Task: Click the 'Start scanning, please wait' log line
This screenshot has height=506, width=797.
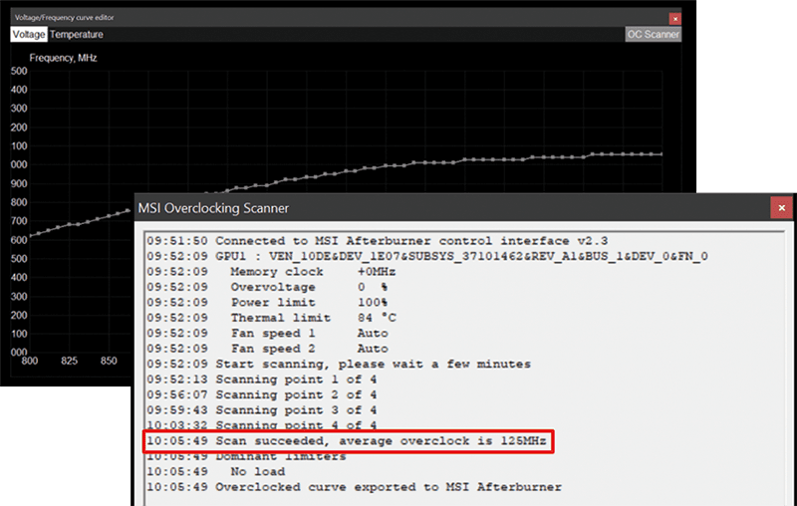Action: (339, 365)
